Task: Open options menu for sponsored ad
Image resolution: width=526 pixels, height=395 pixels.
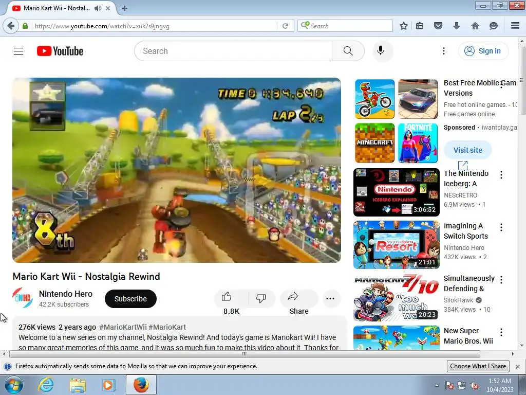Action: click(501, 84)
